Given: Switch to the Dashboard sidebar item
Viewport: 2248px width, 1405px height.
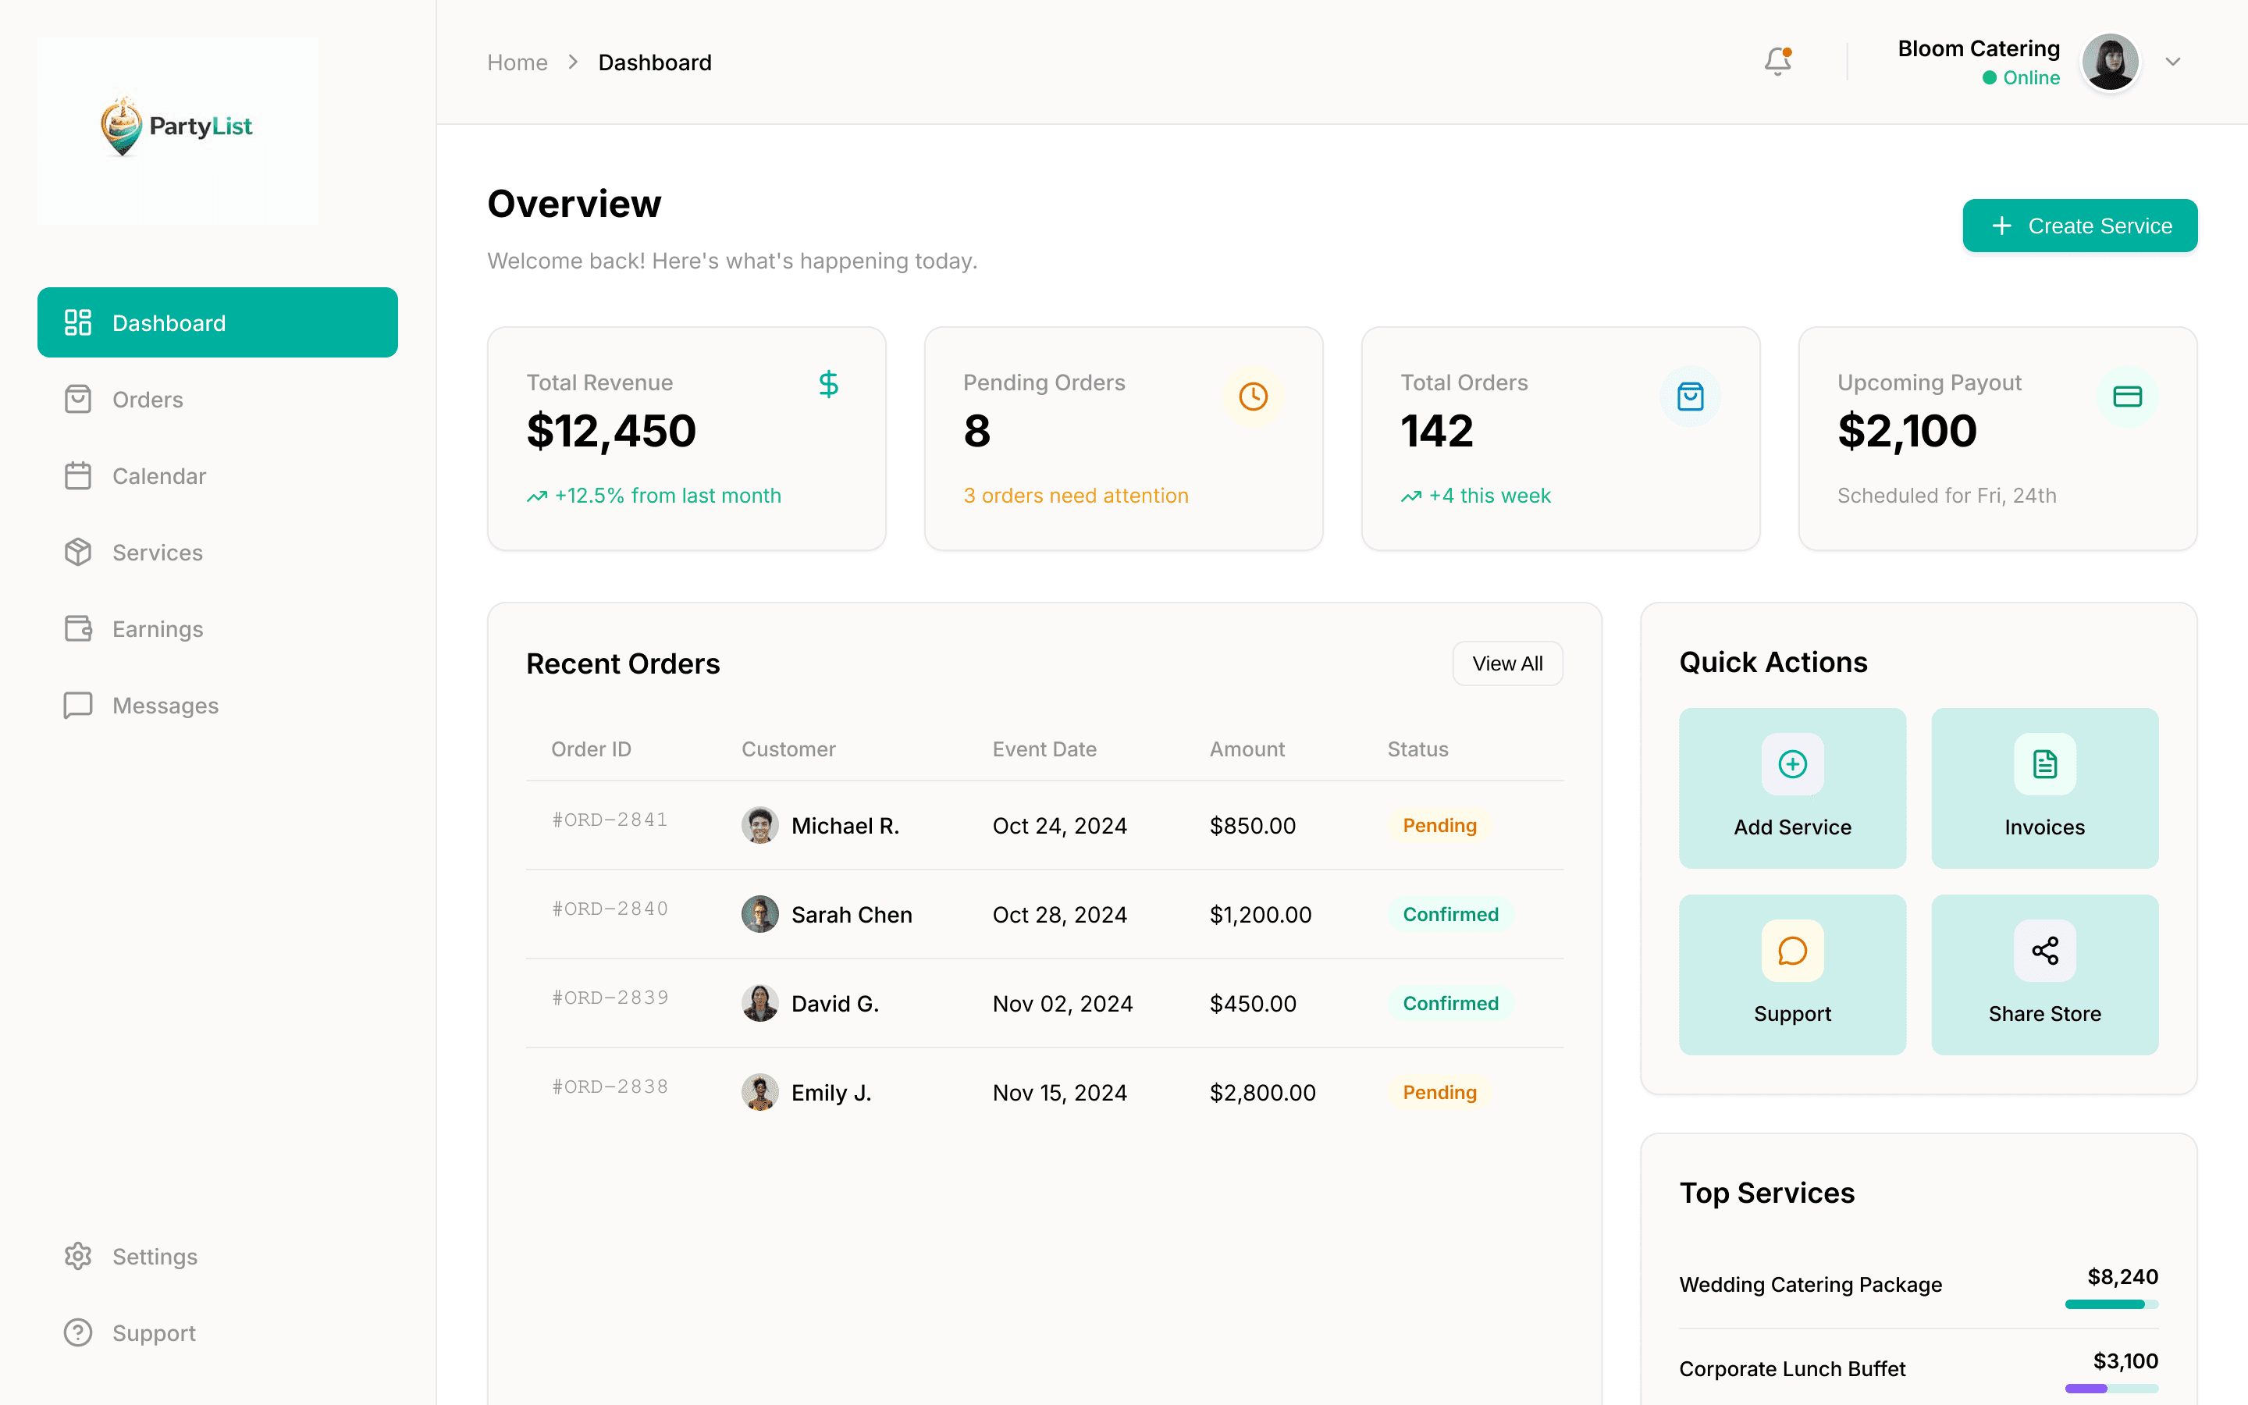Looking at the screenshot, I should [x=217, y=322].
